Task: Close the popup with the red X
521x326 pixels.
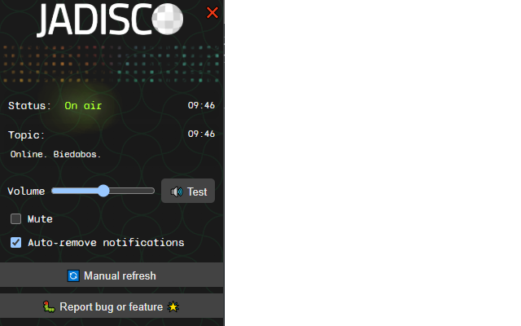Action: click(x=212, y=13)
